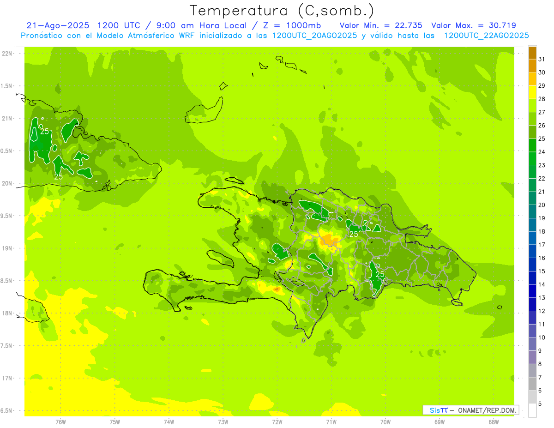Select the purple swatch between 8 and 9
Image resolution: width=554 pixels, height=428 pixels.
pyautogui.click(x=532, y=357)
